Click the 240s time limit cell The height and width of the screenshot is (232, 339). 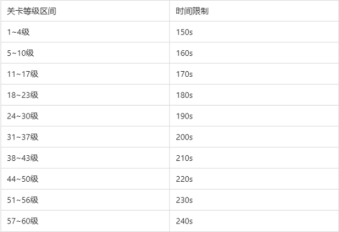(185, 221)
